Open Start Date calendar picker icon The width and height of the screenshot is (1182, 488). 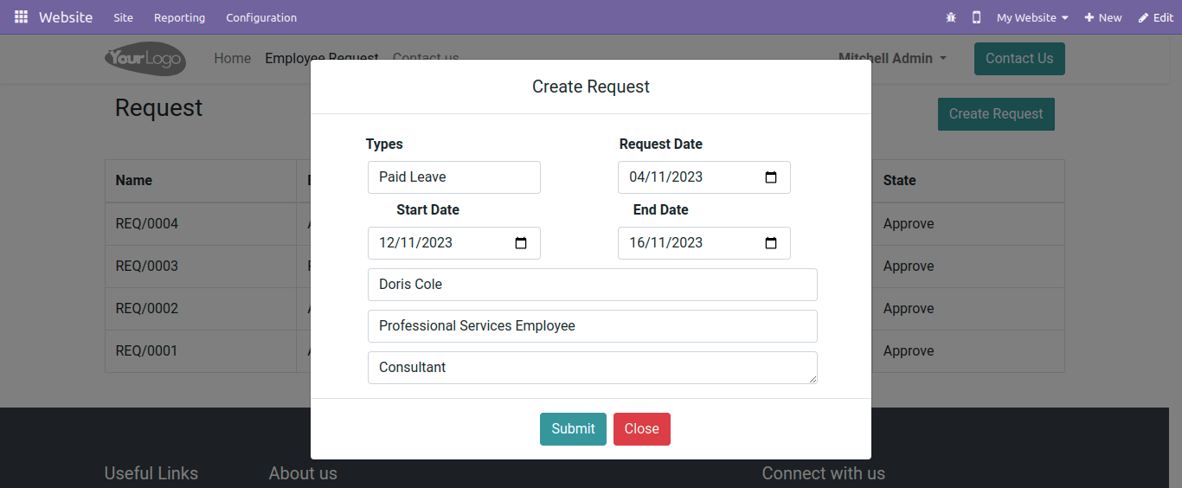521,243
